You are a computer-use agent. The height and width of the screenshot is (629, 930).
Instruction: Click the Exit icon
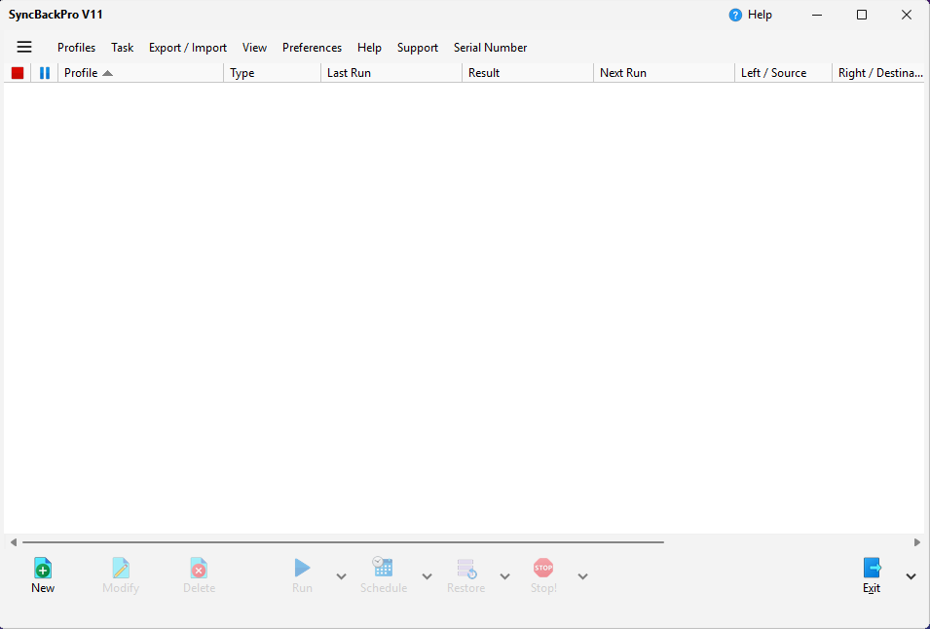coord(872,568)
